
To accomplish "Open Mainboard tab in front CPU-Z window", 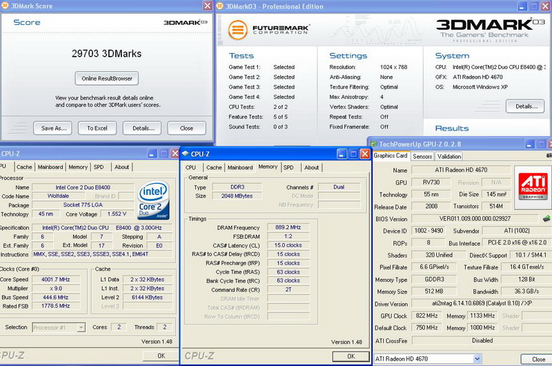I will [240, 168].
